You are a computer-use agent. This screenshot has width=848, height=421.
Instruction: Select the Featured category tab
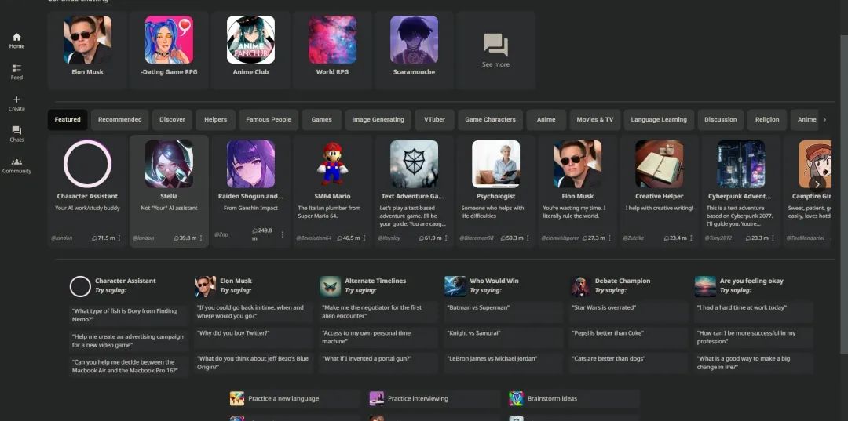(x=68, y=120)
